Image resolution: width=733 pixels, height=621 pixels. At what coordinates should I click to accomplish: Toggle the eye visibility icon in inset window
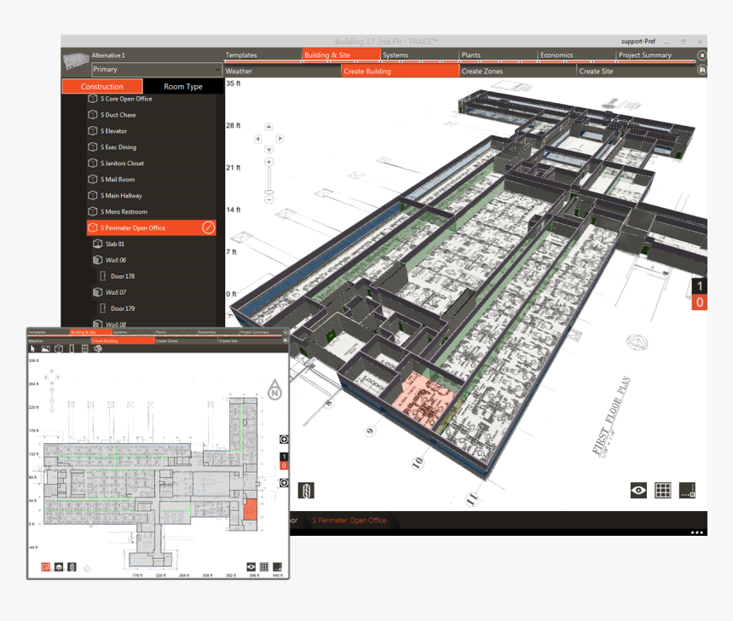pyautogui.click(x=251, y=566)
